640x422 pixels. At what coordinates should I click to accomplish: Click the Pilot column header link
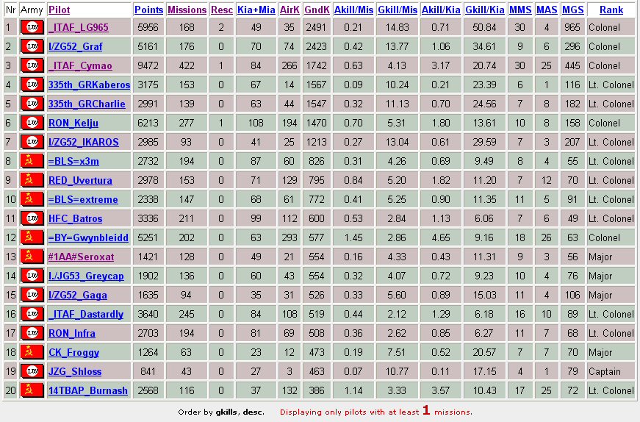click(x=60, y=10)
